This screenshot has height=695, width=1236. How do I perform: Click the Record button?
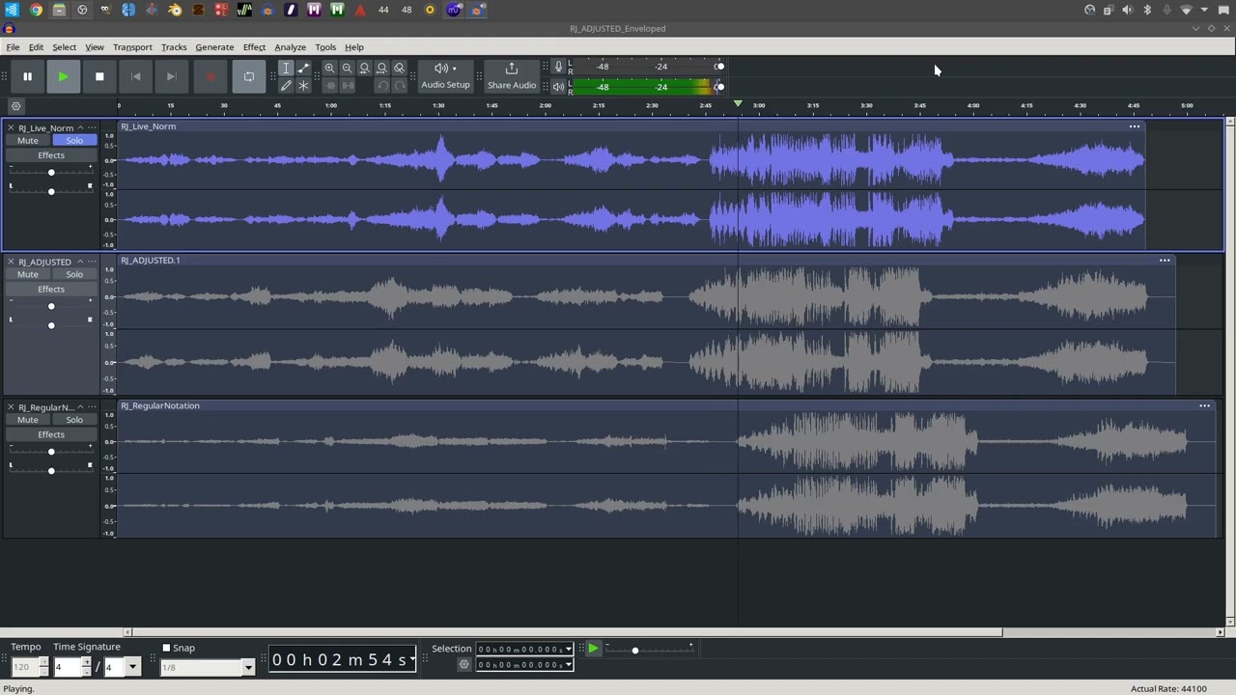(211, 76)
